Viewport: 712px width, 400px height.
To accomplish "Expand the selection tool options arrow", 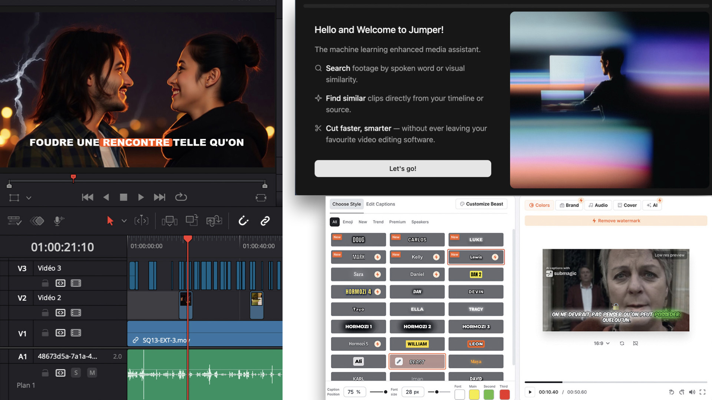I will [124, 221].
